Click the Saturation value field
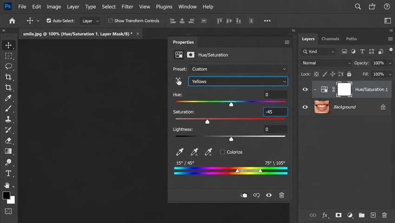395x223 pixels. pos(276,112)
